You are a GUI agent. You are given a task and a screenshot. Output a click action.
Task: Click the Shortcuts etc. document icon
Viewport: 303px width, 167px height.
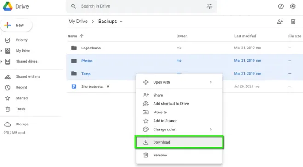tap(74, 86)
